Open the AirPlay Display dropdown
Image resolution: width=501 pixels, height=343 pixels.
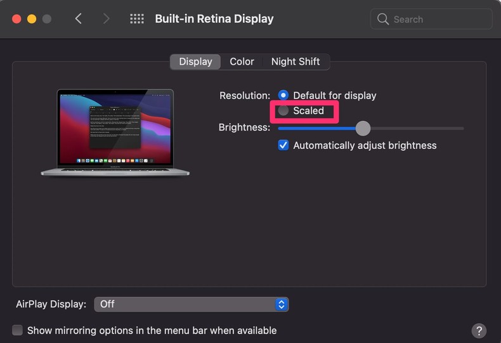click(x=191, y=304)
